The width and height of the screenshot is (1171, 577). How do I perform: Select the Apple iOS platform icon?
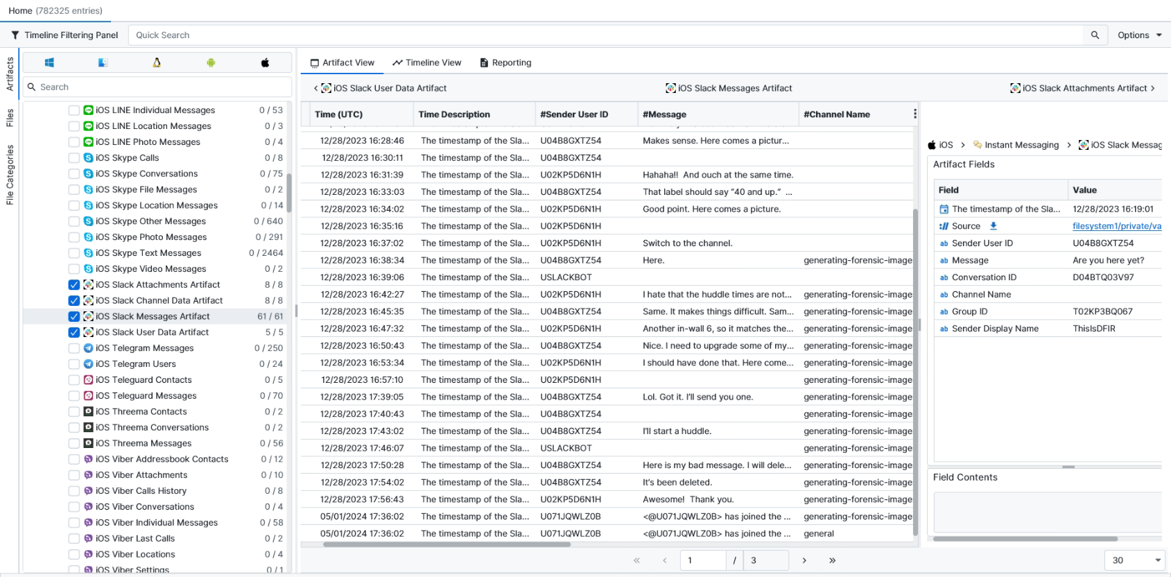[265, 62]
